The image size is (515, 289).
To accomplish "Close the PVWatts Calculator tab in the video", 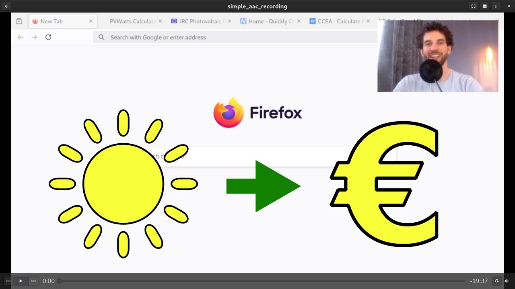I will 160,21.
